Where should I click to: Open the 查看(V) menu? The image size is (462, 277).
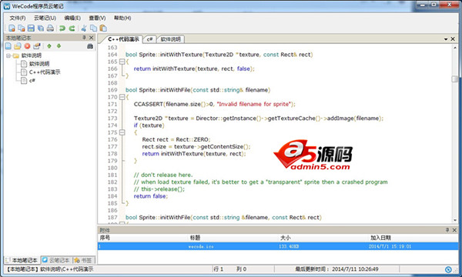coord(97,18)
